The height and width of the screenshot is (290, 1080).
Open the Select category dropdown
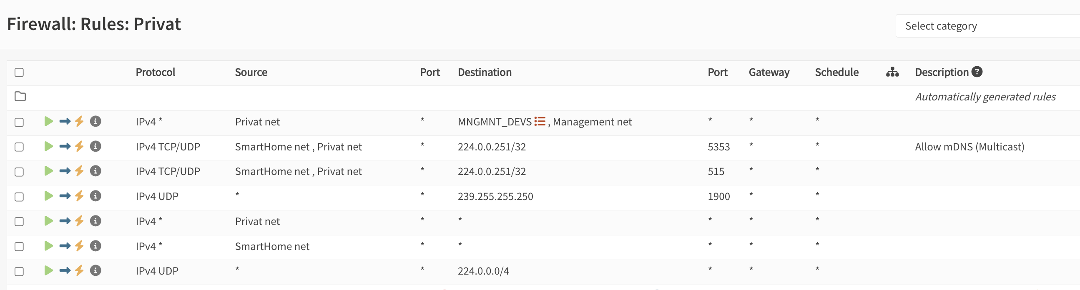point(985,26)
